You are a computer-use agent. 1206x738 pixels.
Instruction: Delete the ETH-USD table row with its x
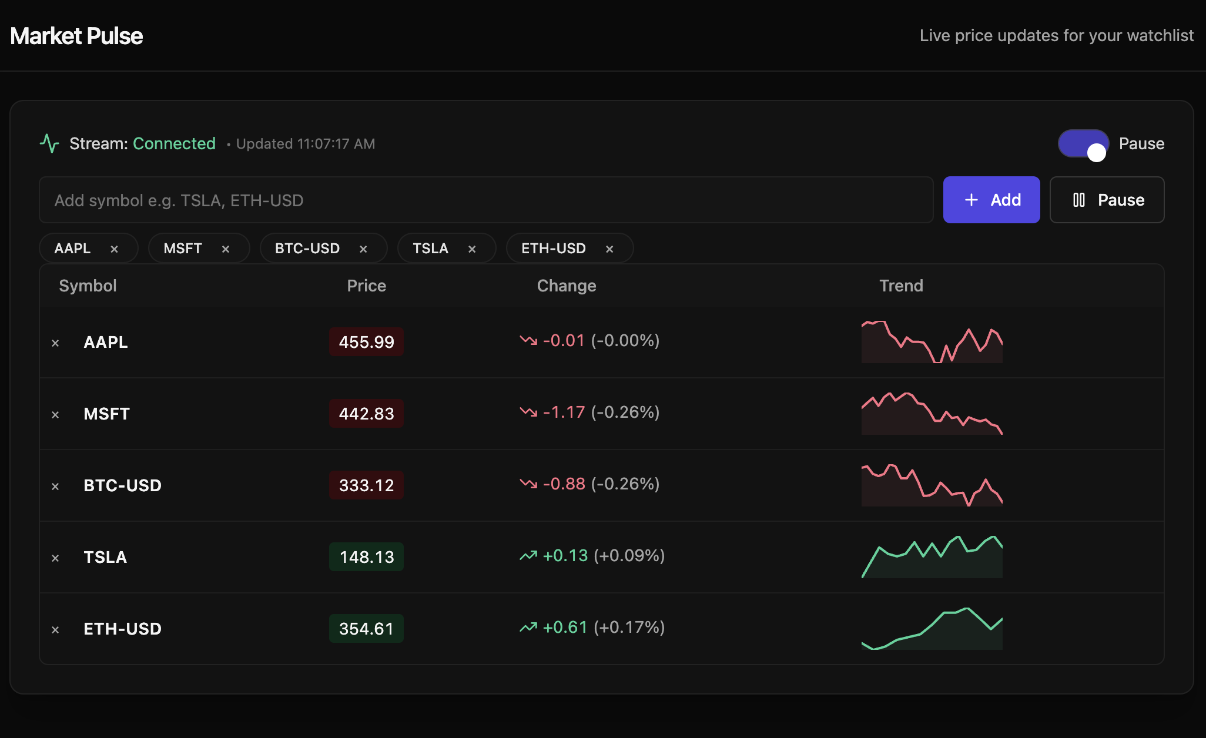(55, 630)
